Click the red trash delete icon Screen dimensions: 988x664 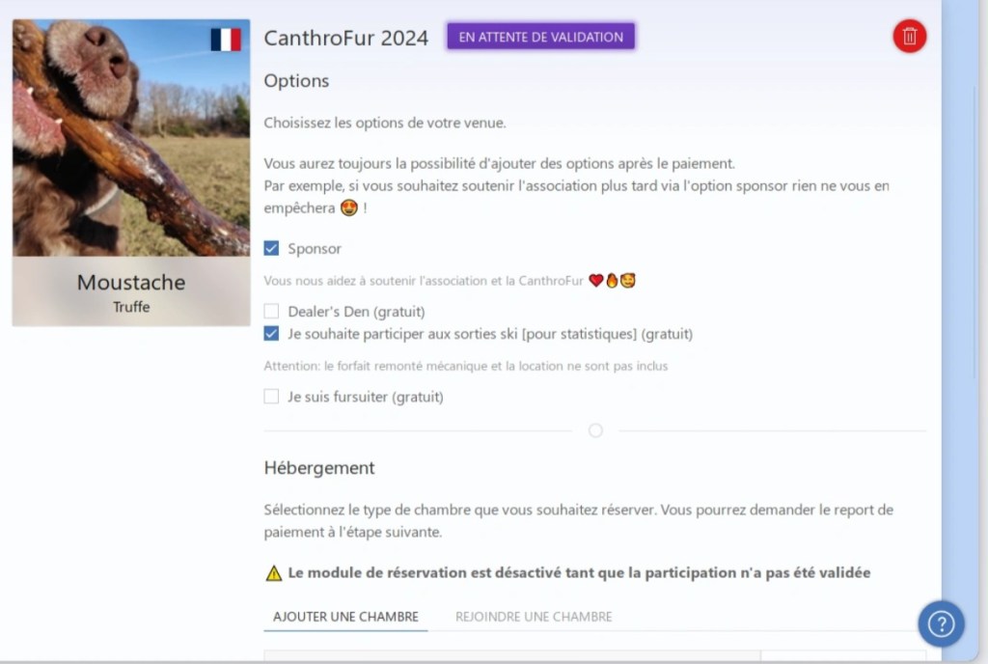pos(909,37)
